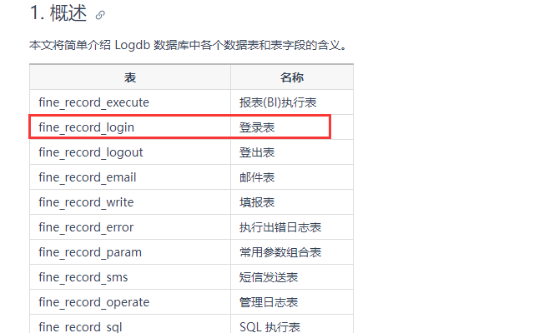554x333 pixels.
Task: Click the anchor link icon beside 概述 heading
Action: click(100, 15)
